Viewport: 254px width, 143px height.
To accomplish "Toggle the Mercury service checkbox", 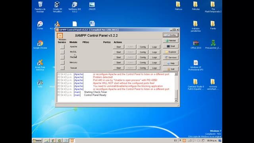I will click(62, 62).
